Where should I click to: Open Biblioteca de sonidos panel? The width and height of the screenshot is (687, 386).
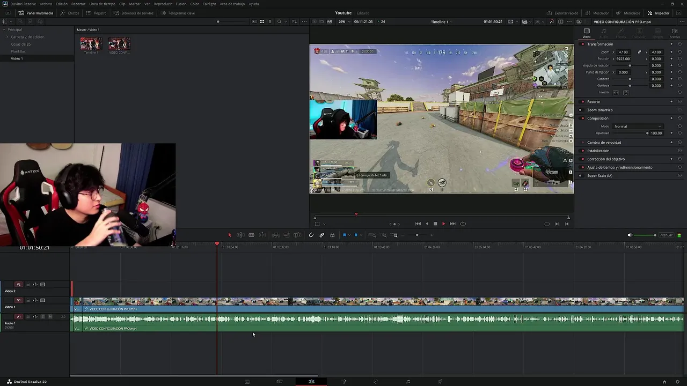pos(134,13)
